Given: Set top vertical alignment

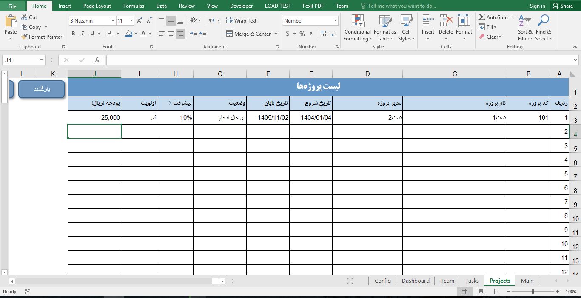Looking at the screenshot, I should pos(162,20).
